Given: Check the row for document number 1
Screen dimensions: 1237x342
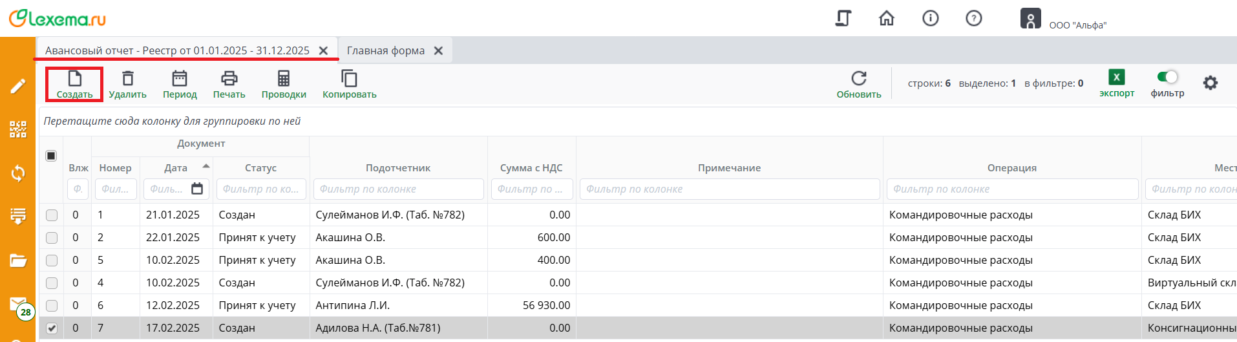Looking at the screenshot, I should click(x=52, y=215).
